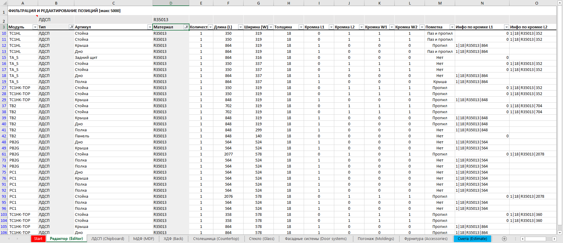Add a new sheet with plus icon
The image size is (563, 243).
point(504,239)
